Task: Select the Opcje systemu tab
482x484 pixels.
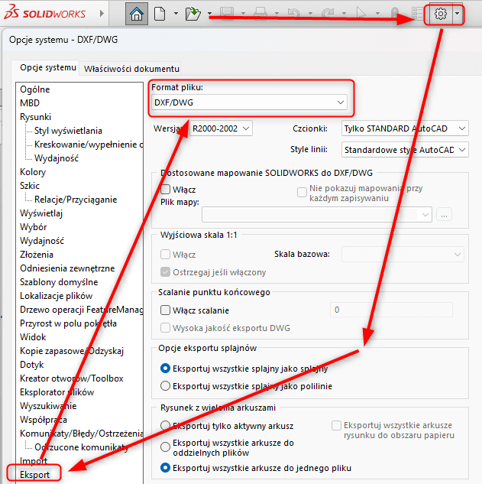Action: (47, 68)
